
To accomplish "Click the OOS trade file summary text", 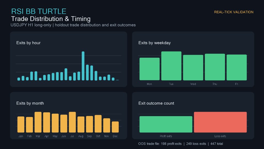I will click(180, 144).
